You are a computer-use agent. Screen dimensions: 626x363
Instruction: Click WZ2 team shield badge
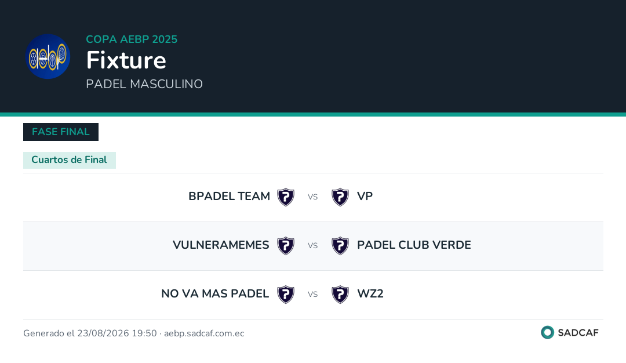coord(340,295)
